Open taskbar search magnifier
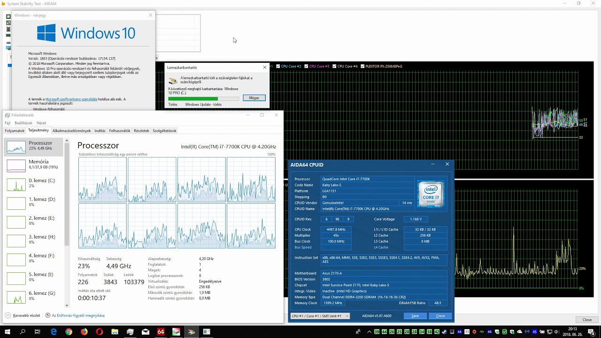This screenshot has width=601, height=338. click(23, 331)
